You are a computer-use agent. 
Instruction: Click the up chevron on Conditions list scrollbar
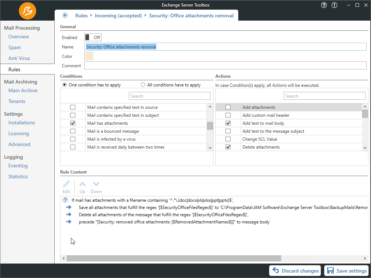(210, 107)
